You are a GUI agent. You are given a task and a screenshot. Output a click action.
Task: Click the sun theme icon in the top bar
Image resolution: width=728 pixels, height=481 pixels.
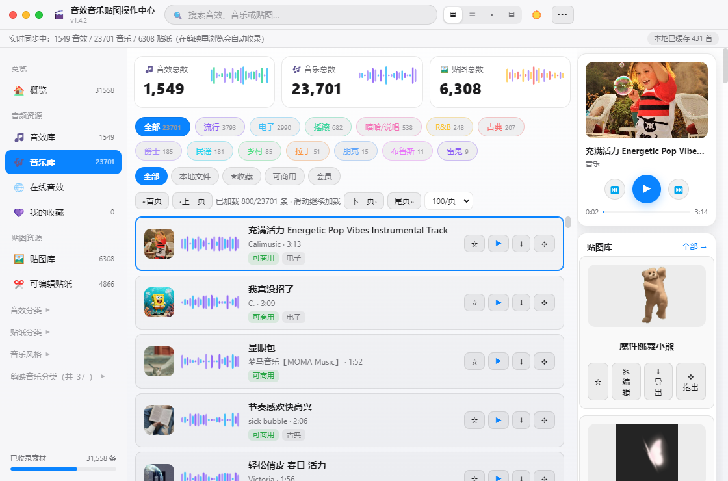pos(536,15)
